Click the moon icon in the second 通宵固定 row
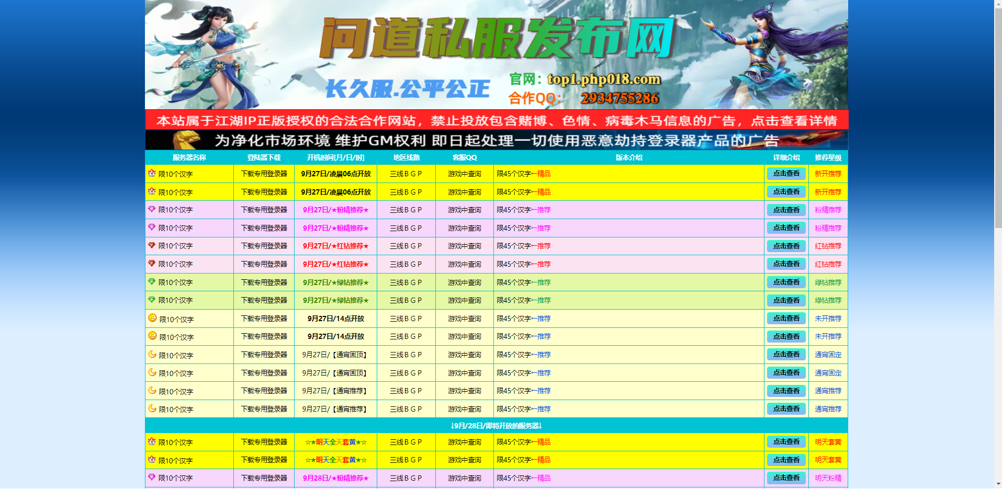The image size is (1002, 489). [x=152, y=372]
